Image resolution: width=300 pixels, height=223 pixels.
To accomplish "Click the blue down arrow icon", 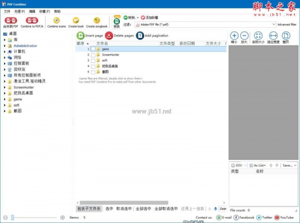I will (x=215, y=208).
